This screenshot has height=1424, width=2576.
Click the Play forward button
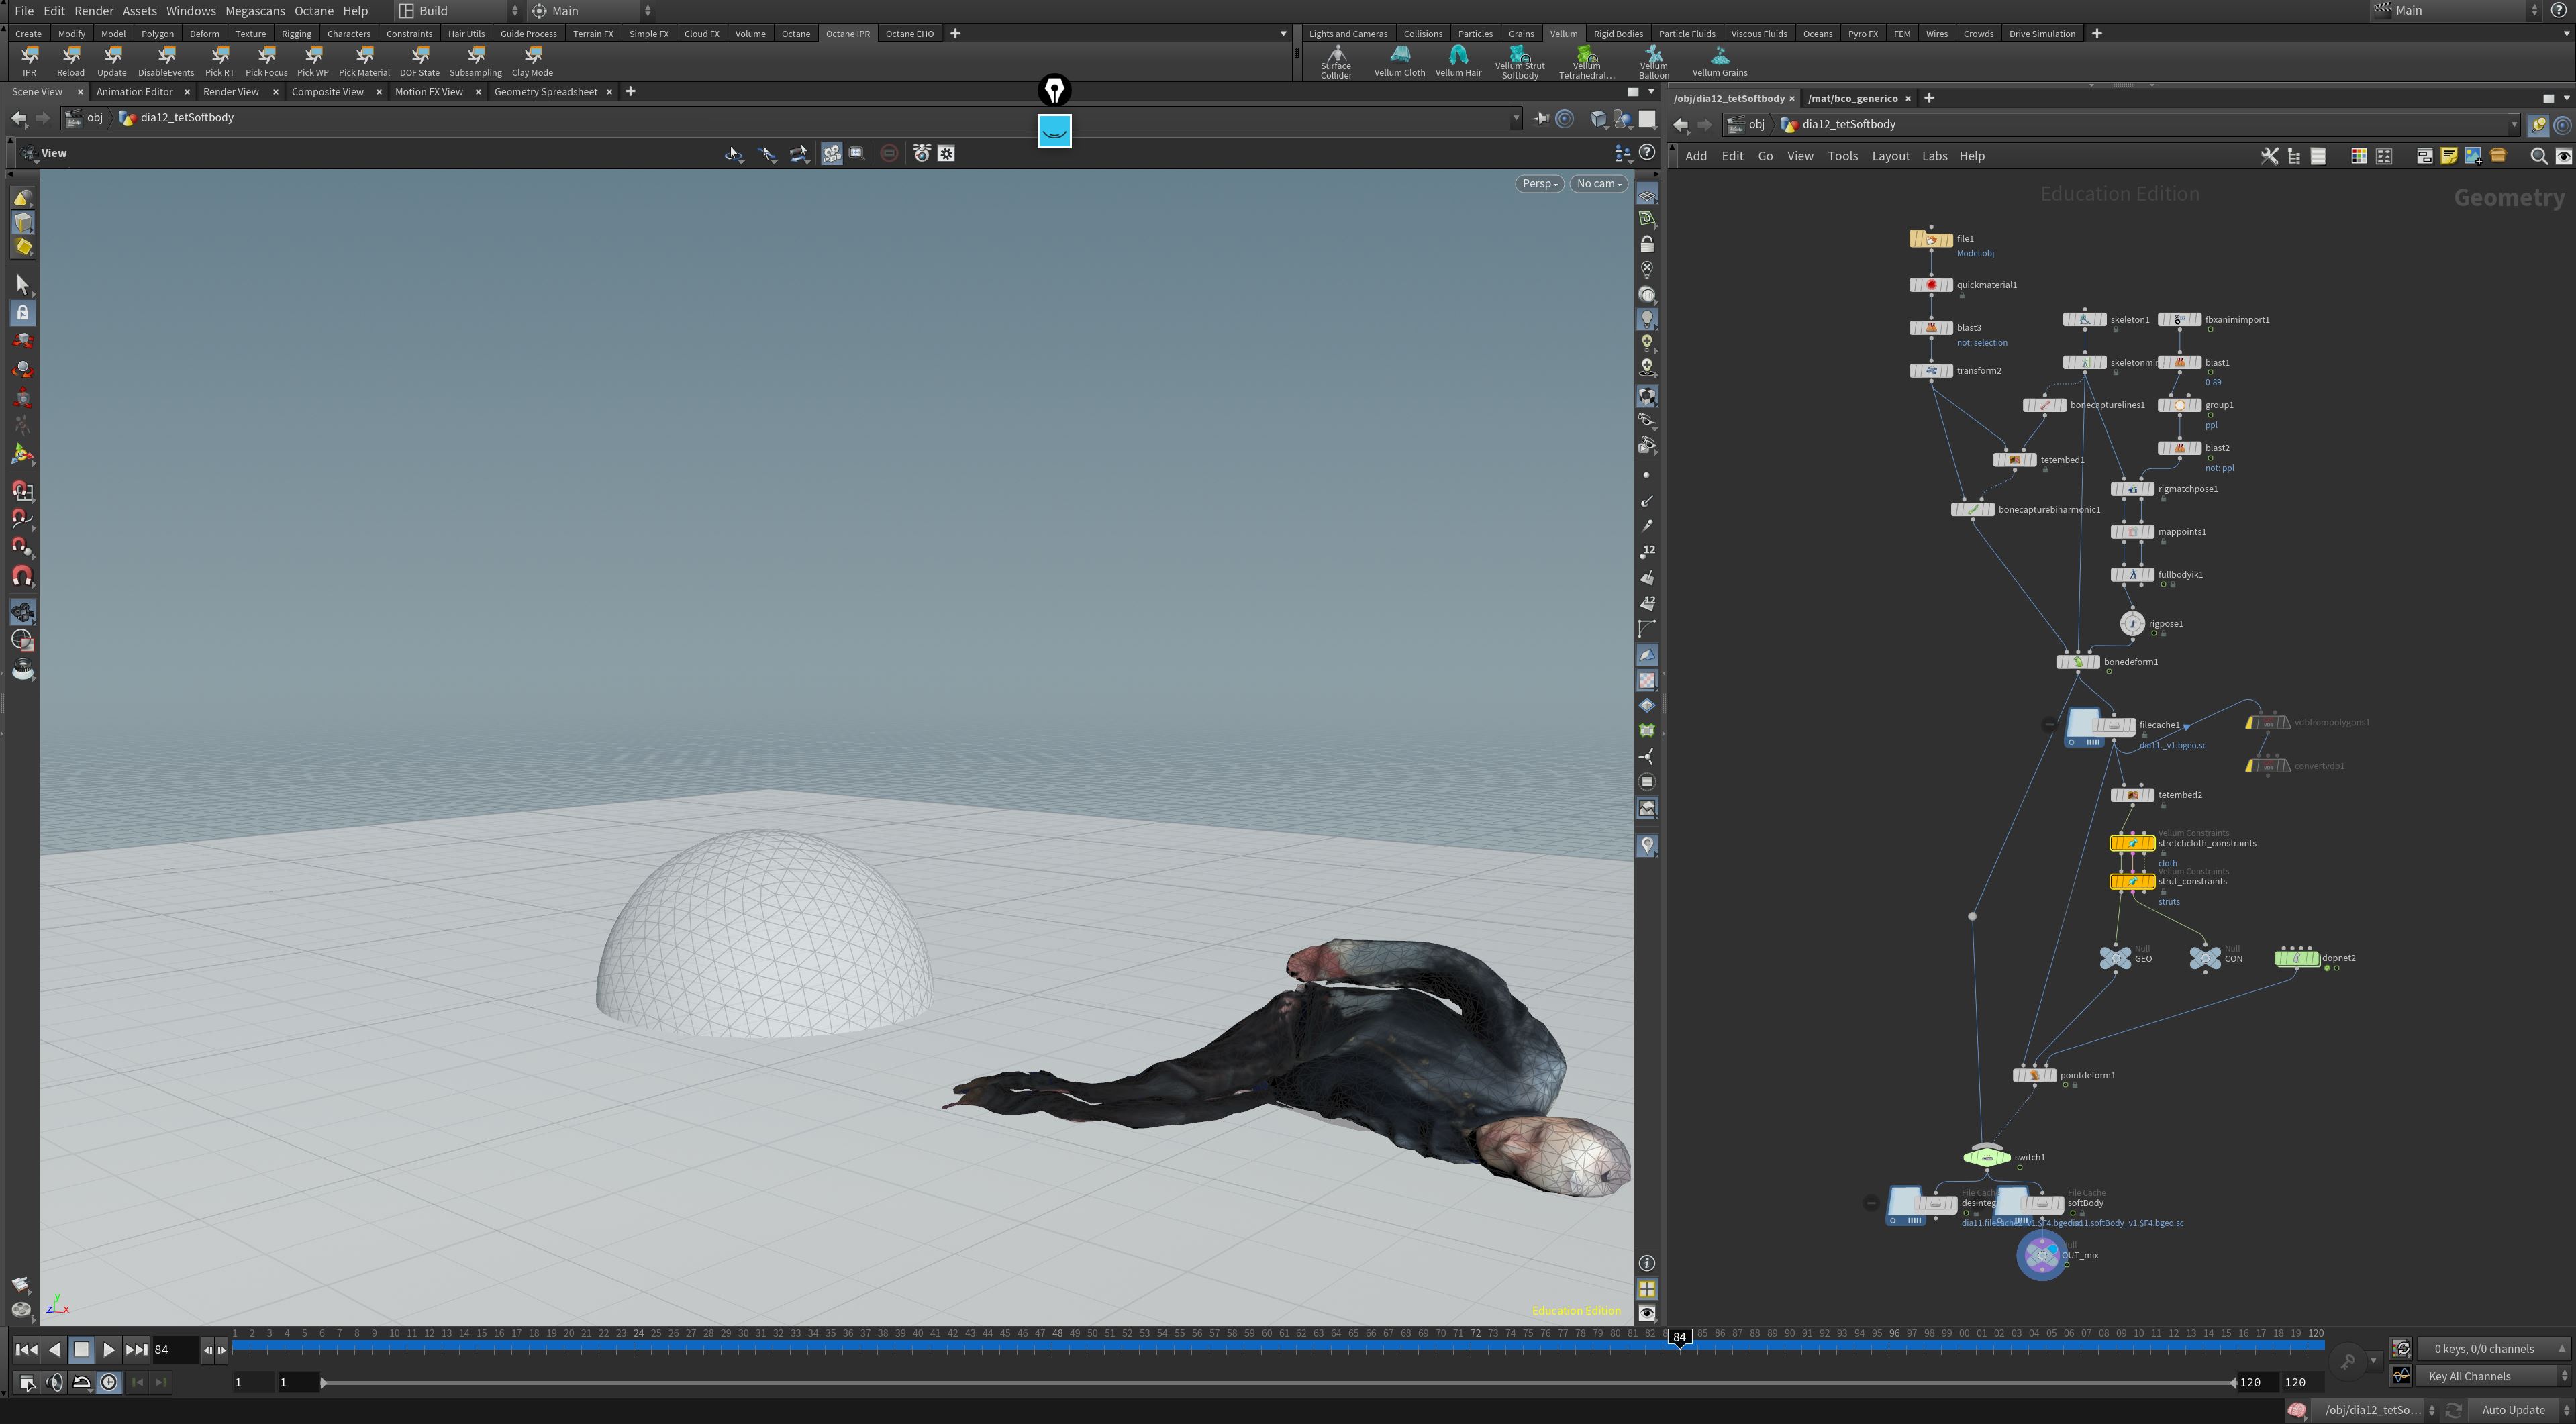108,1349
